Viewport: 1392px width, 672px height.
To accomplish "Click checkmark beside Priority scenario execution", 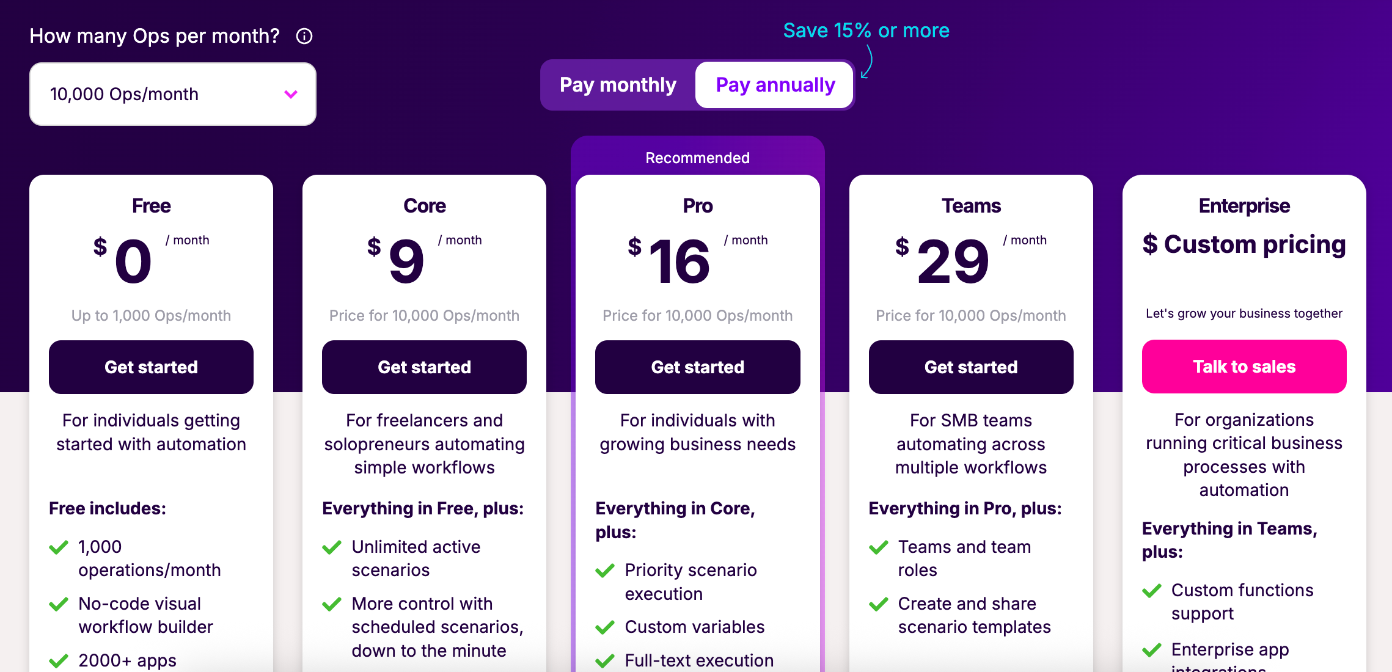I will (x=605, y=571).
